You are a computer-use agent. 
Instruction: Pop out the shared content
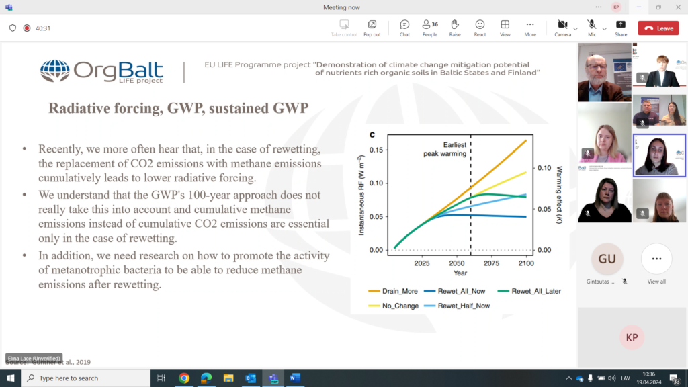372,28
